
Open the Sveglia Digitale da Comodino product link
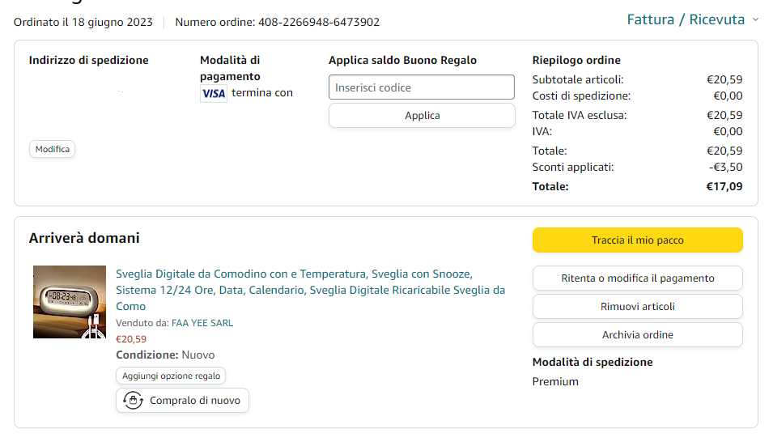pos(310,290)
